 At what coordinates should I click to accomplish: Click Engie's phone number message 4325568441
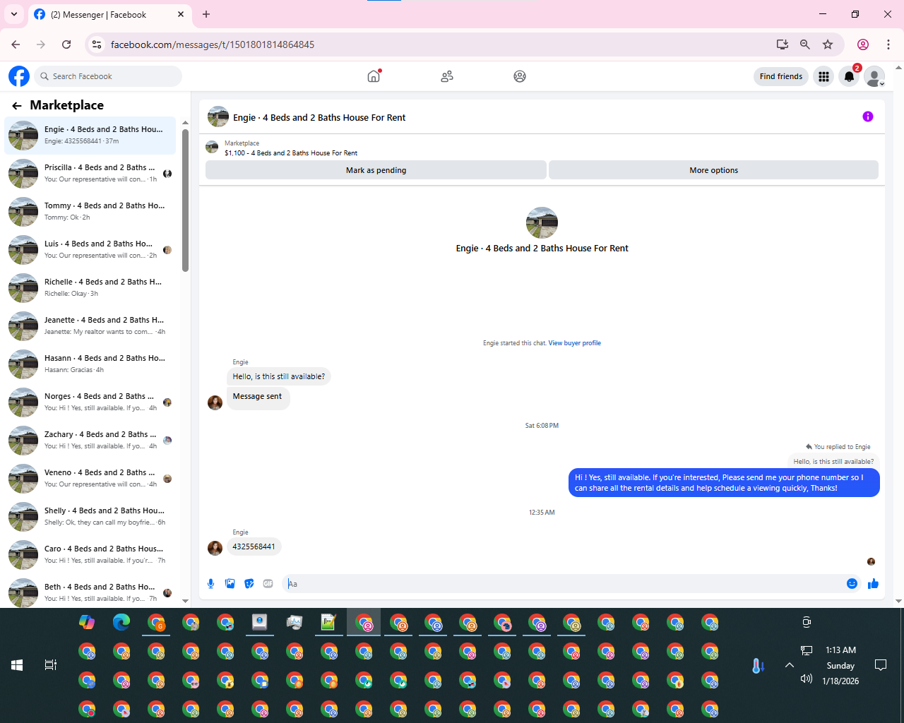click(254, 546)
